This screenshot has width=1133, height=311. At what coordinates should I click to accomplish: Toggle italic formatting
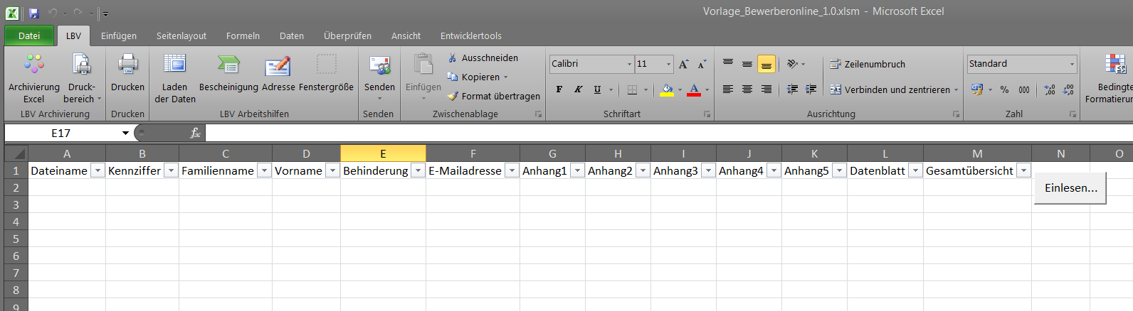[578, 89]
